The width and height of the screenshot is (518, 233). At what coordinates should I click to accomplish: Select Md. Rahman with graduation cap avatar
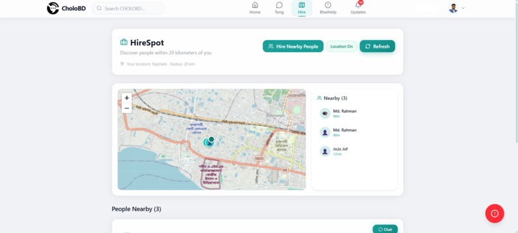354,113
